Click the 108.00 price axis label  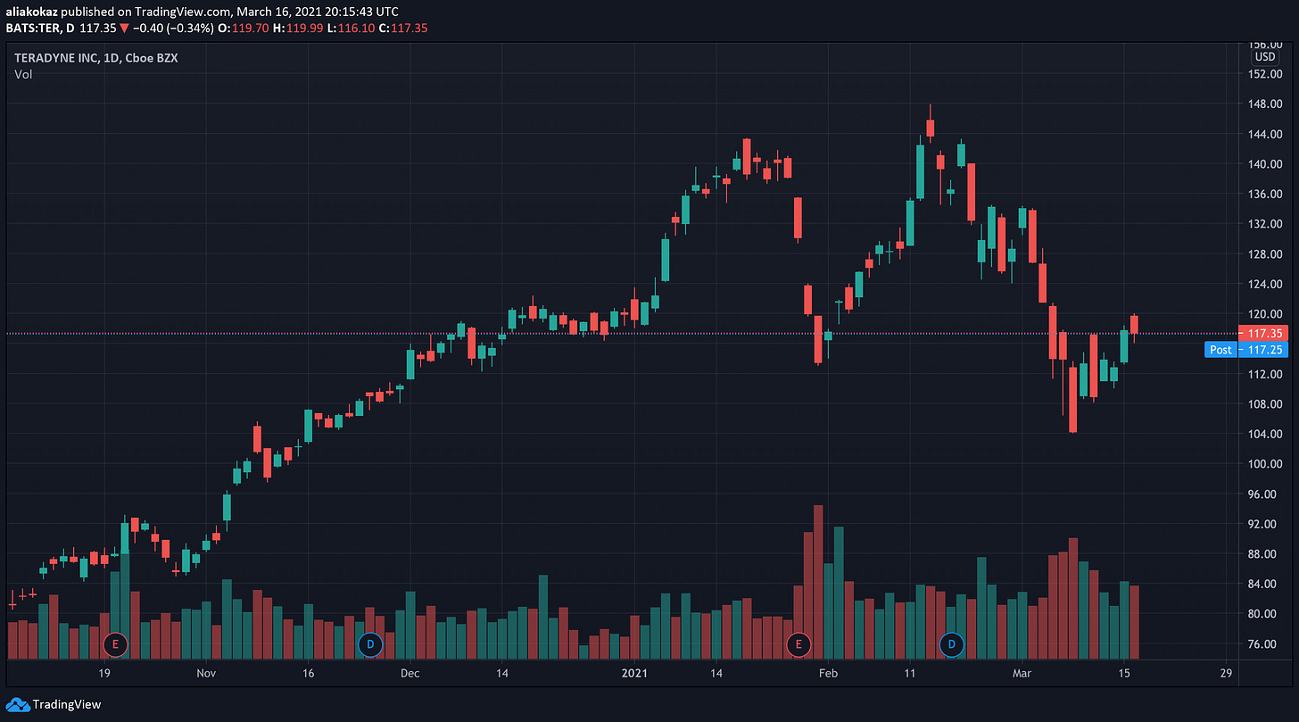1265,403
